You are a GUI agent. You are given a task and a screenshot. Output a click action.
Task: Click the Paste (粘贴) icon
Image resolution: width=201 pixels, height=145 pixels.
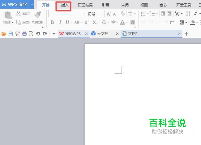(x=8, y=15)
